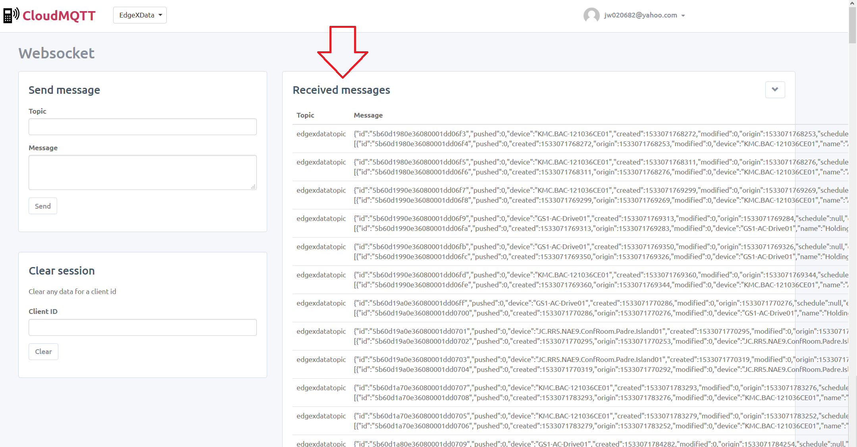Click the Topic input field
The image size is (857, 447).
point(143,126)
